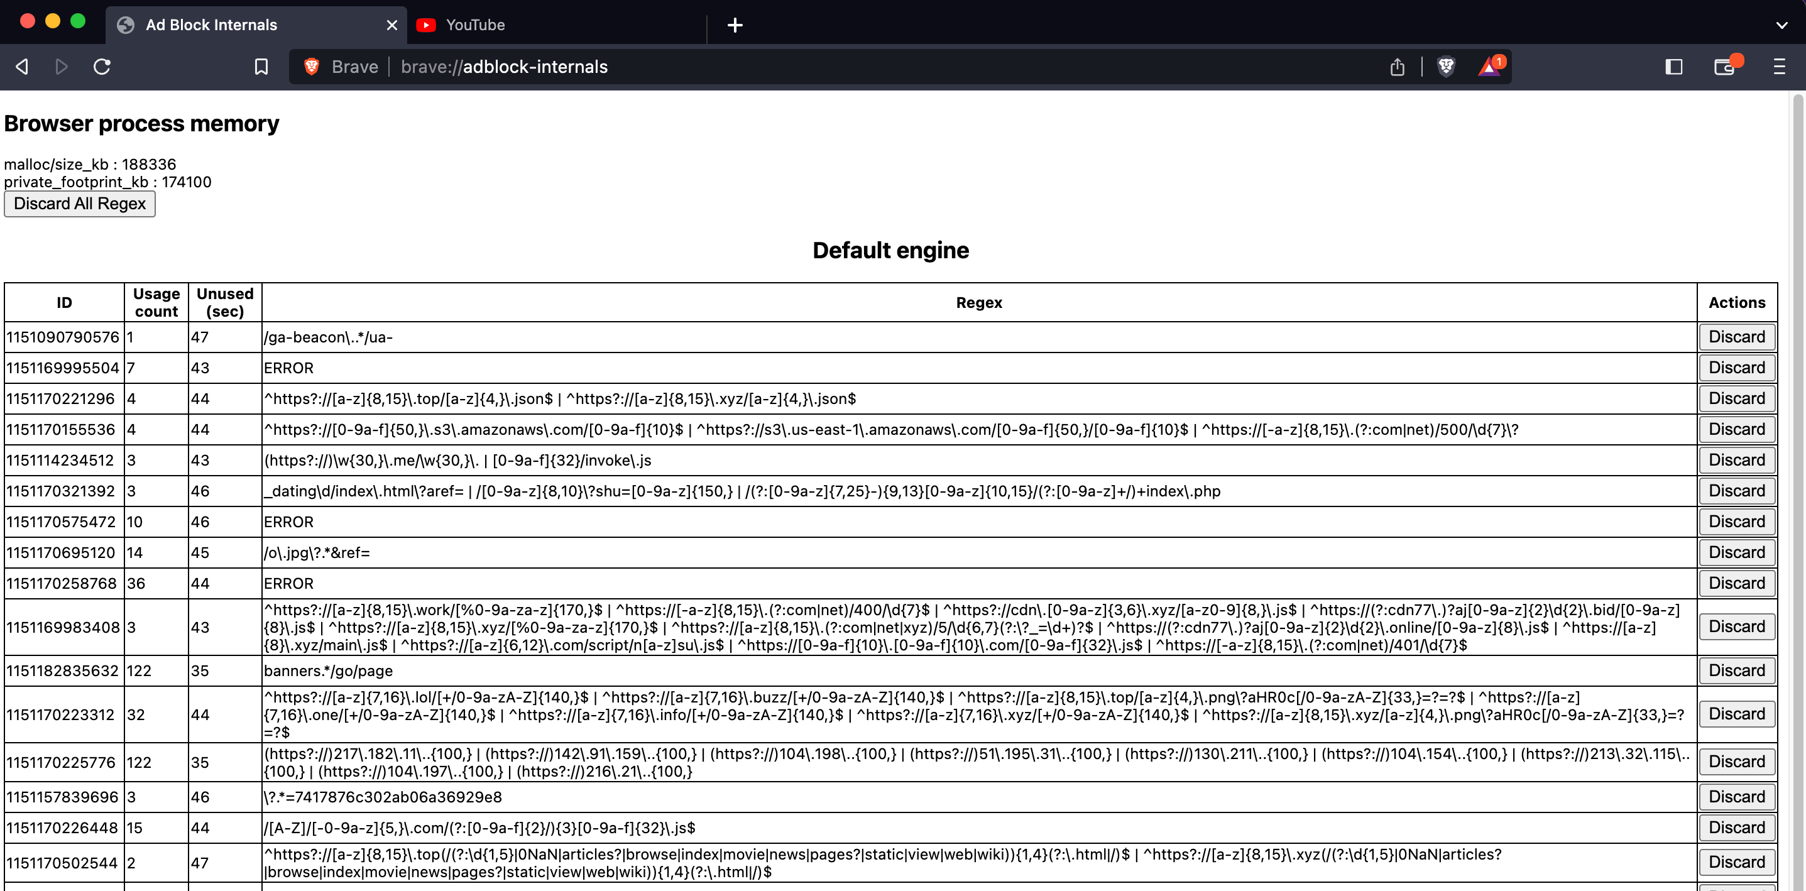Open the browser hamburger menu
The image size is (1806, 891).
1781,67
